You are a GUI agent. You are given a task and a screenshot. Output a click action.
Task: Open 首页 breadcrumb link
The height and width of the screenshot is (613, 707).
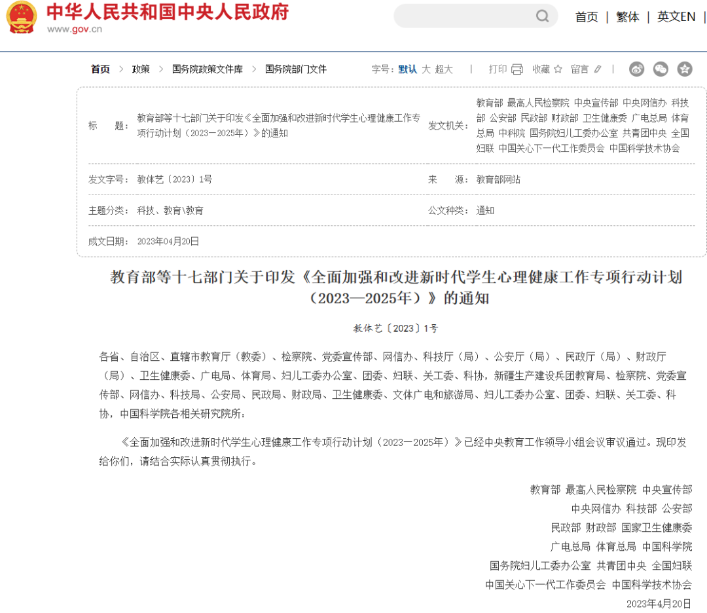[x=100, y=69]
